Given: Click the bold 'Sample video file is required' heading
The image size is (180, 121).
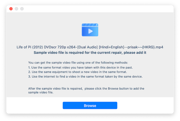Looking at the screenshot, I should 90,53.
